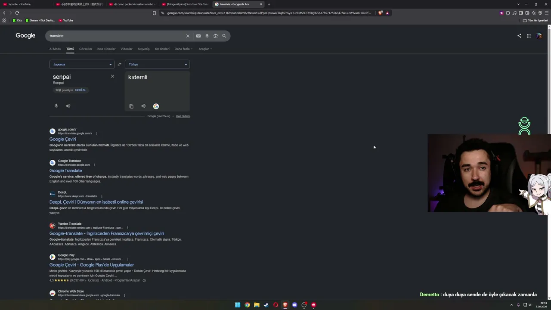Viewport: 551px width, 310px height.
Task: Switch to the 'Görseller' tab
Action: (x=86, y=49)
